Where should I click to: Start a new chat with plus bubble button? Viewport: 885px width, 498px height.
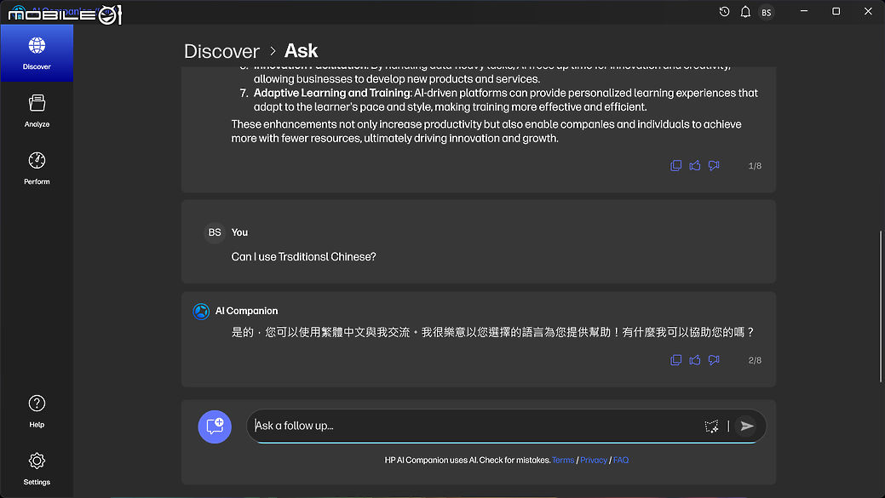[215, 426]
